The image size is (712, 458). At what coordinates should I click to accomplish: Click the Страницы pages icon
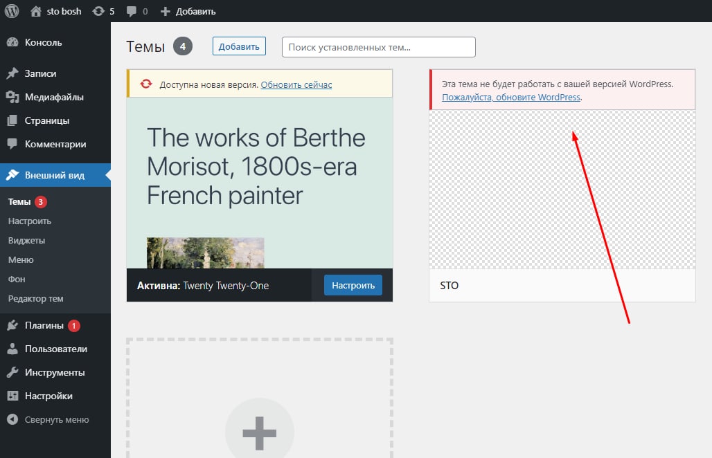pos(12,120)
